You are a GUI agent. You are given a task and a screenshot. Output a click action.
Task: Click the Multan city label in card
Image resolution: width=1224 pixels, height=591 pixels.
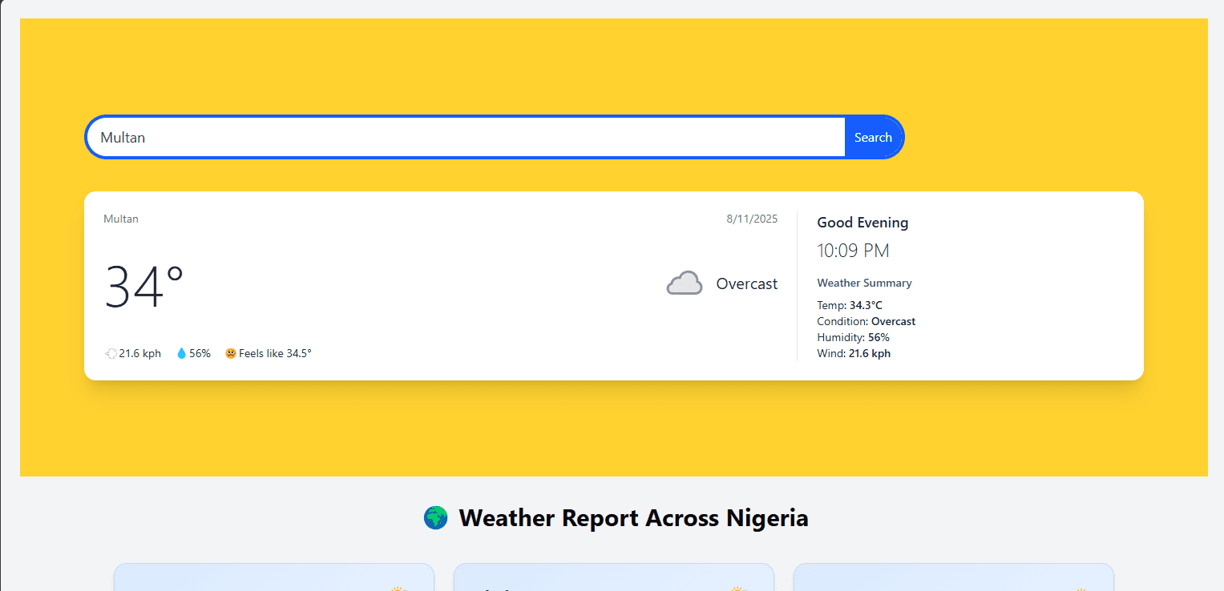coord(121,219)
